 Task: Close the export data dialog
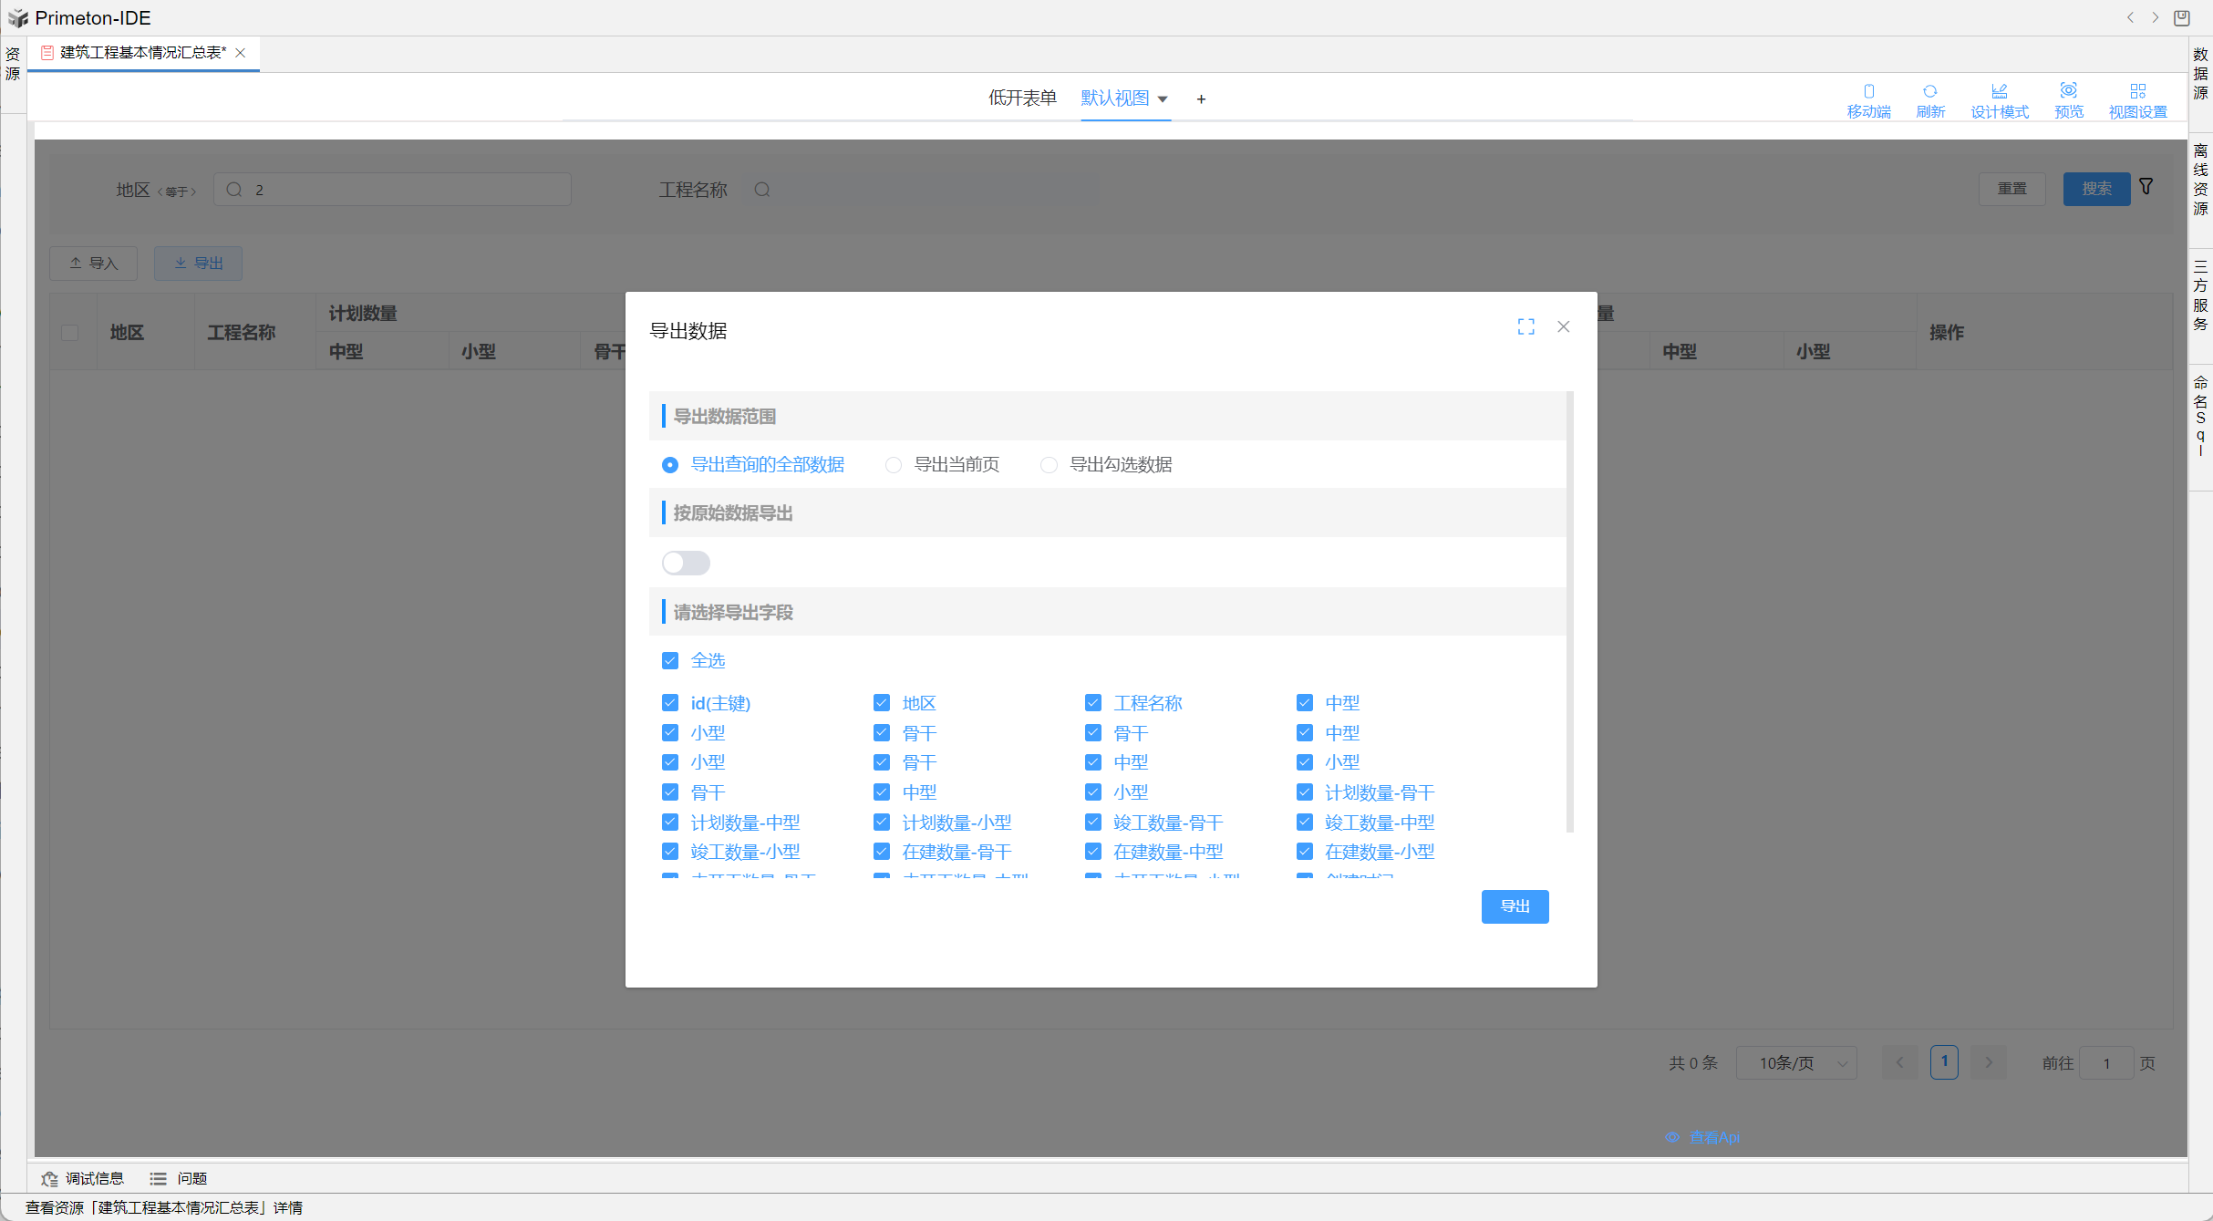(x=1563, y=326)
